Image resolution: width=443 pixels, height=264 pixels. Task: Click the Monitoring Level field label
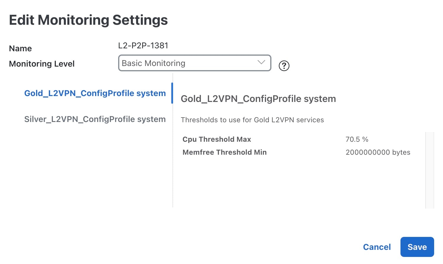click(x=42, y=64)
